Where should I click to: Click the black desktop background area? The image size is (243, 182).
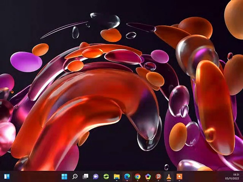coord(23,23)
